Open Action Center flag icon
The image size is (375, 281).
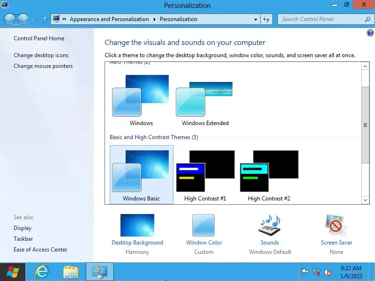pos(305,272)
